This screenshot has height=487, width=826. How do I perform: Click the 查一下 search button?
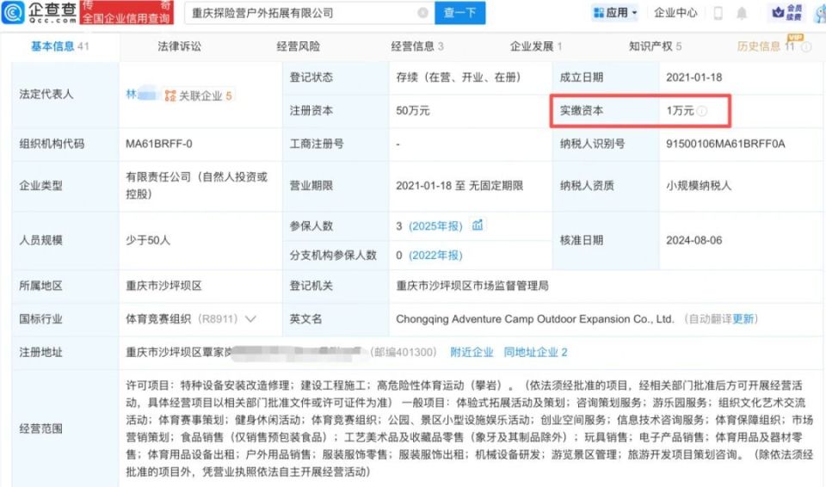pyautogui.click(x=459, y=13)
